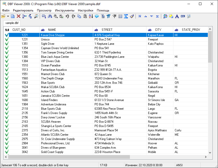
Task: Switch to OEM character encoding
Action: click(183, 16)
